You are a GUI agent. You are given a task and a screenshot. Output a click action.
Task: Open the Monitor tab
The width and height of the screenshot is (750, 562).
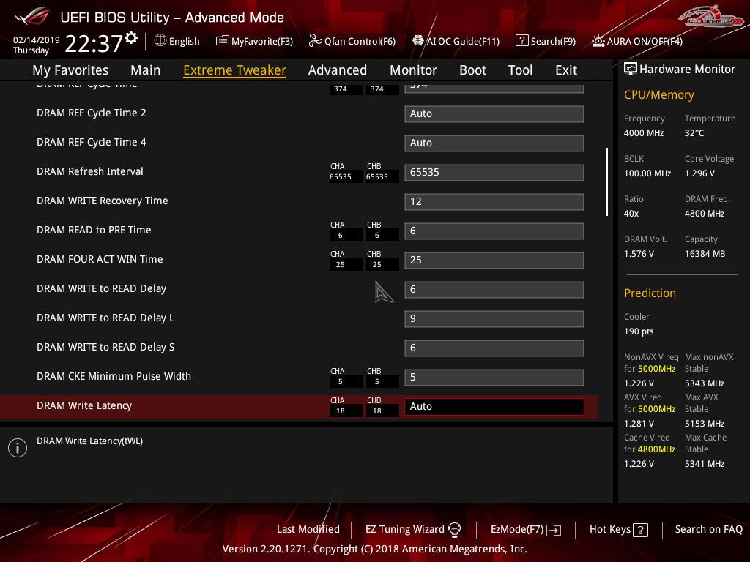[x=413, y=70]
